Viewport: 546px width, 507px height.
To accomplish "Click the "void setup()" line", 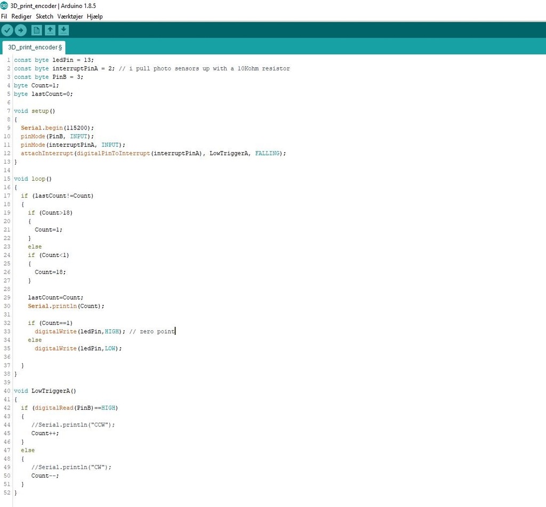I will coord(35,111).
